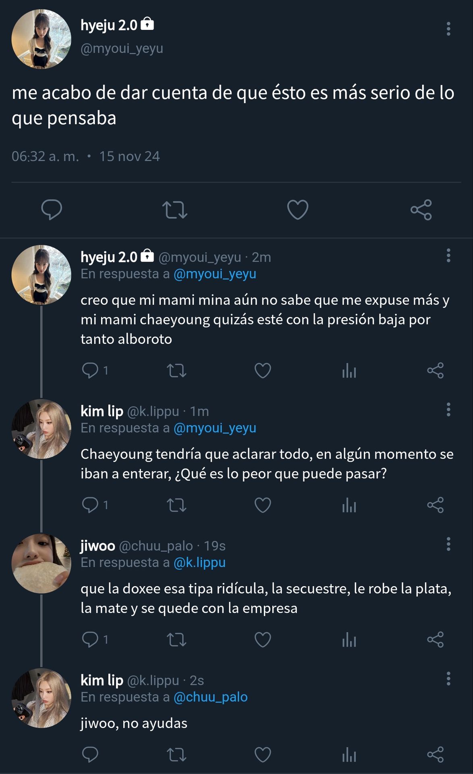Share hyeju's 'mami mina' reply
Screen dimensions: 473x774
[x=435, y=370]
